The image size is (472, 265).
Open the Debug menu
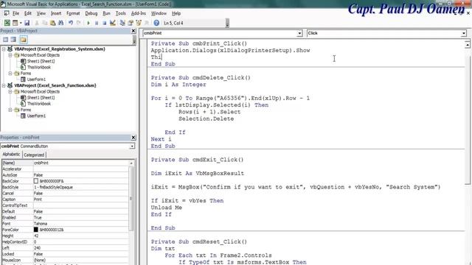click(91, 13)
